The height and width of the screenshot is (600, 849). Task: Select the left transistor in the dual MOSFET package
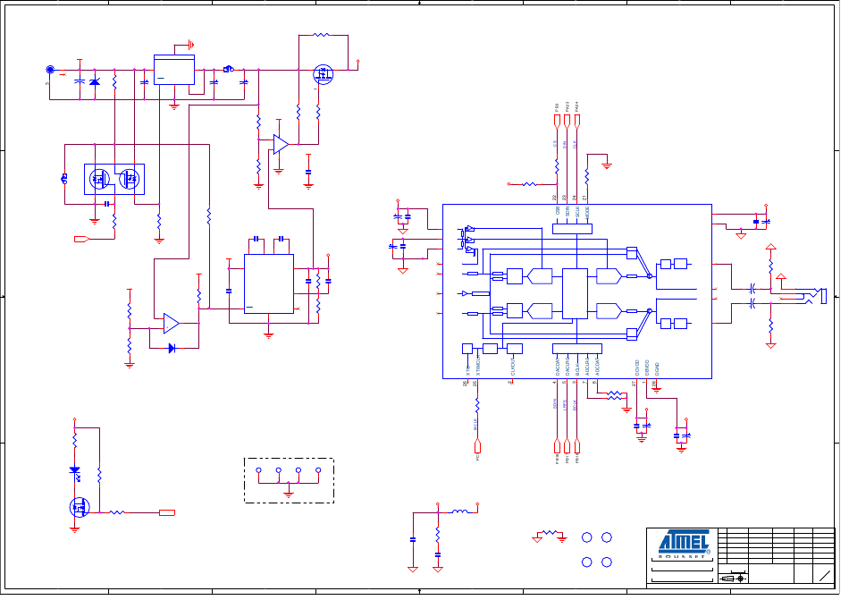[99, 179]
